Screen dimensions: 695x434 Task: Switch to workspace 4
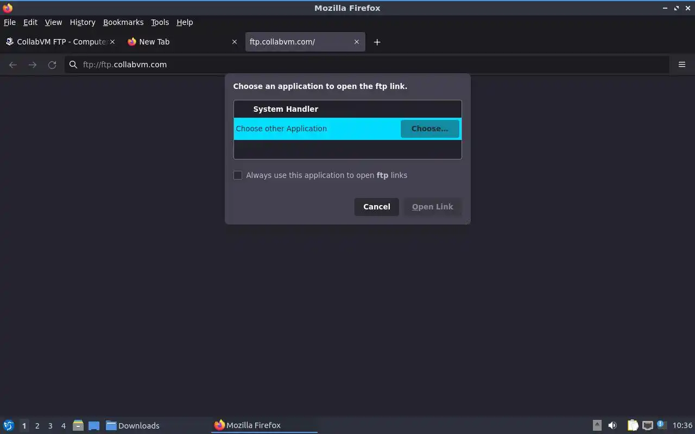click(63, 426)
